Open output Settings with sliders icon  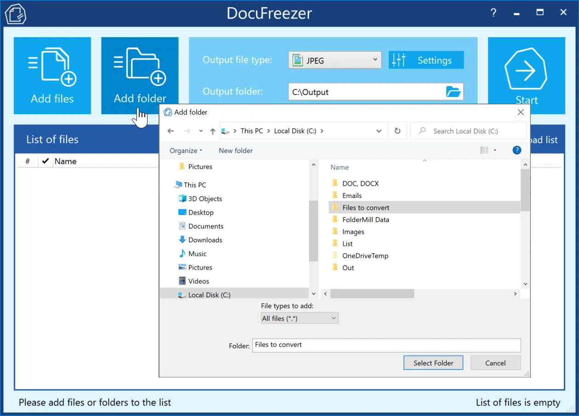pos(426,60)
